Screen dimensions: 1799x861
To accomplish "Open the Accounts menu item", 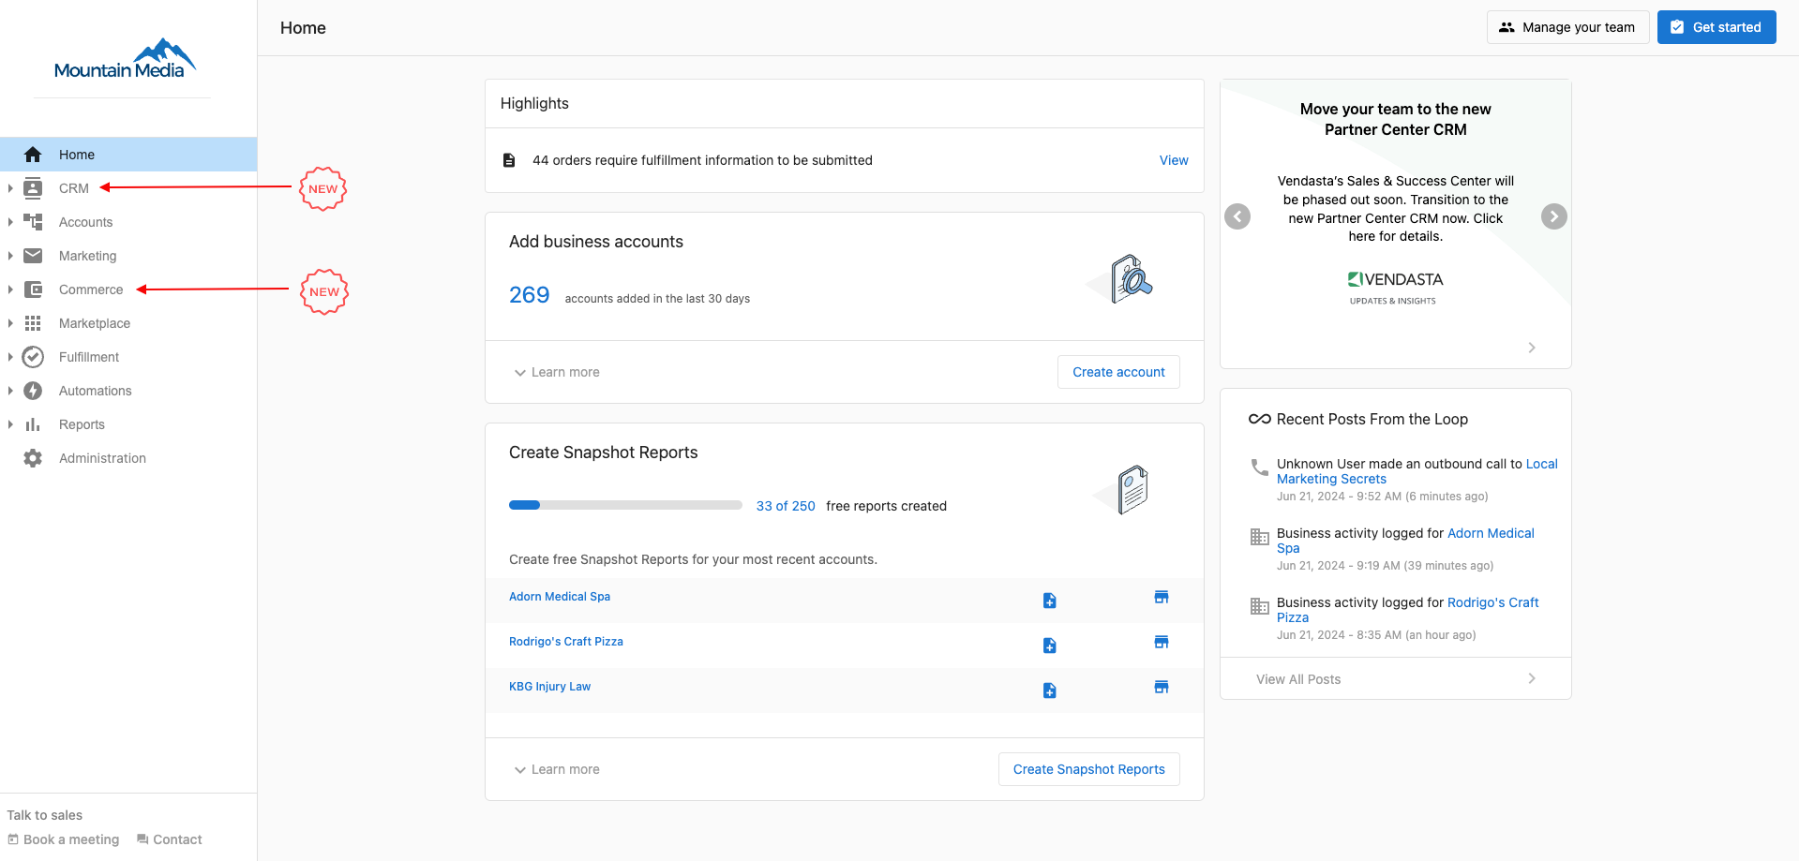I will click(x=128, y=222).
